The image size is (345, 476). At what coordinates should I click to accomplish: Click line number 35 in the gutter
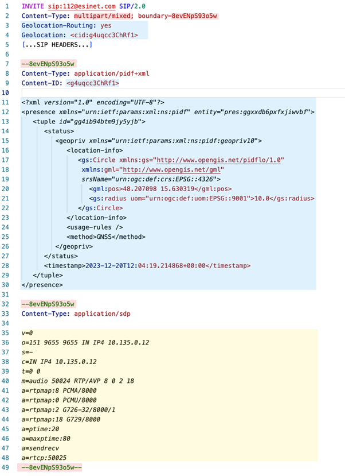pyautogui.click(x=6, y=333)
